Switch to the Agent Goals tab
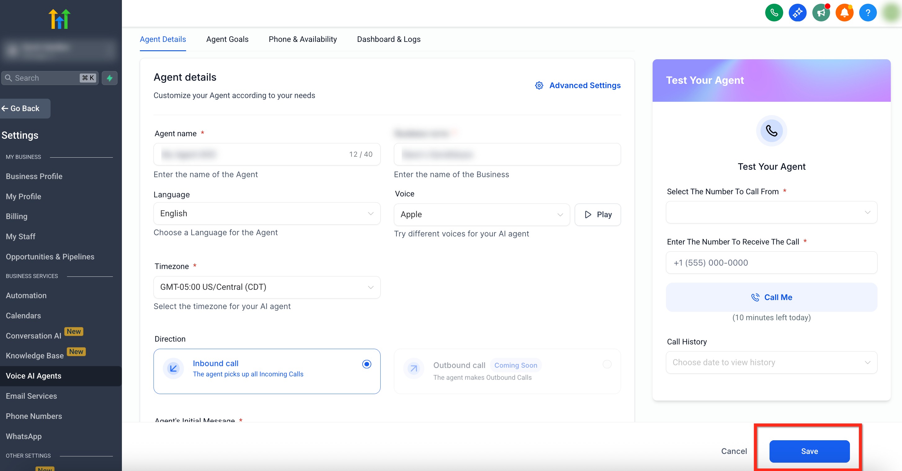902x471 pixels. click(x=227, y=39)
